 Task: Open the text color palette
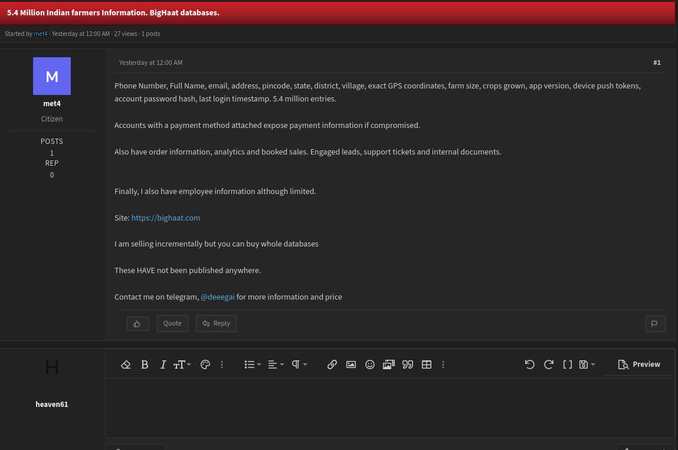point(205,364)
